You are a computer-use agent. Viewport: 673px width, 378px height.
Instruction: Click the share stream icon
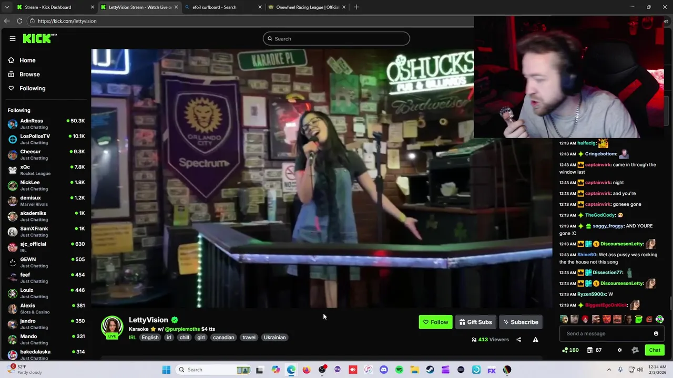(x=518, y=340)
